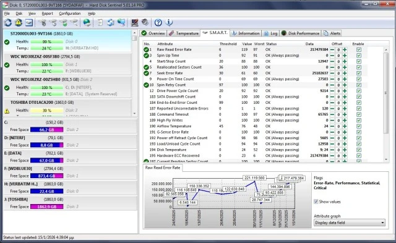Click the blue circular arrows icon beside the report icon
This screenshot has height=243, width=396.
point(110,23)
